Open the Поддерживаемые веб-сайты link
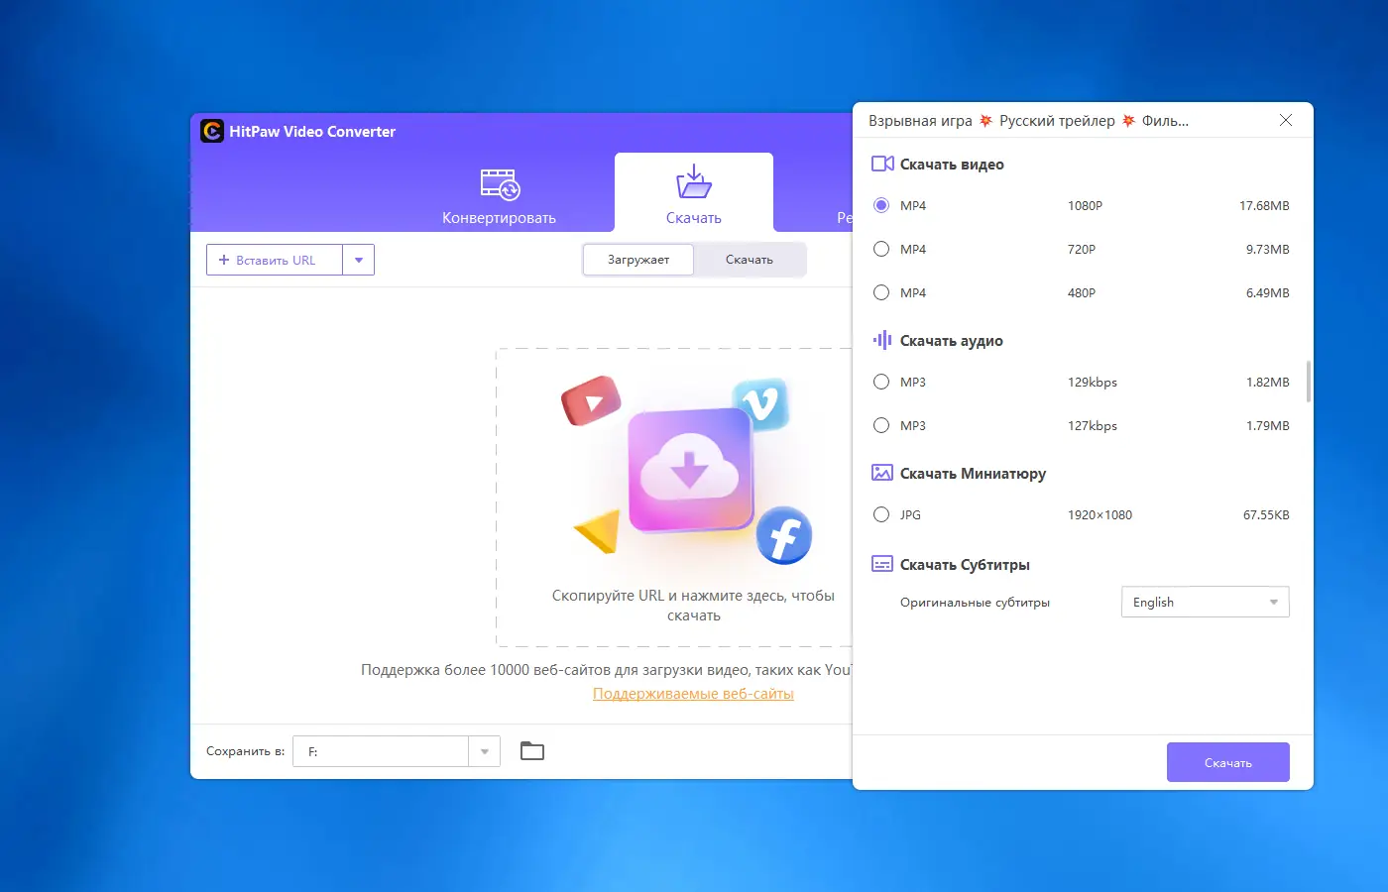 coord(693,694)
